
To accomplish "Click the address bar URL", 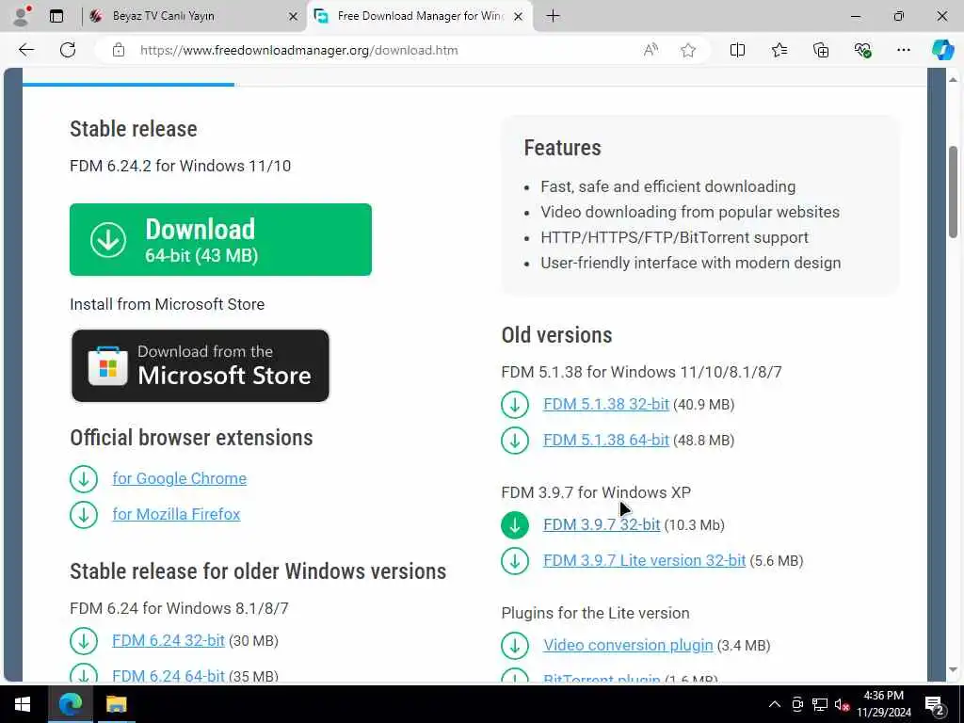I will pos(298,50).
